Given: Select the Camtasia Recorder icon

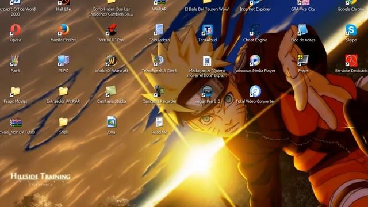Looking at the screenshot, I should [159, 91].
